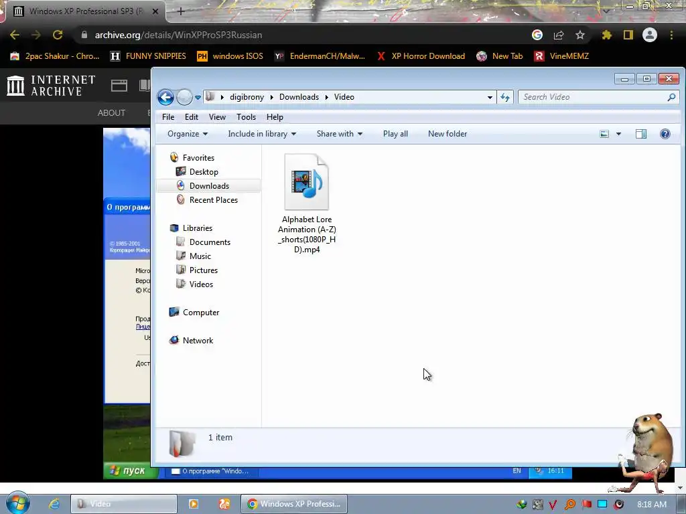Viewport: 686px width, 514px height.
Task: Open the Pictures library
Action: (203, 270)
